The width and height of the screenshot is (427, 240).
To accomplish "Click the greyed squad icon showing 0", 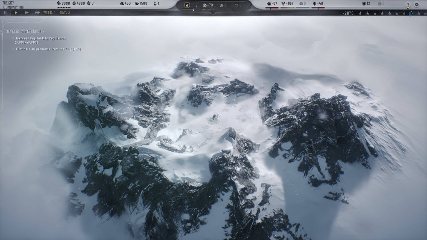I will pos(380,3).
